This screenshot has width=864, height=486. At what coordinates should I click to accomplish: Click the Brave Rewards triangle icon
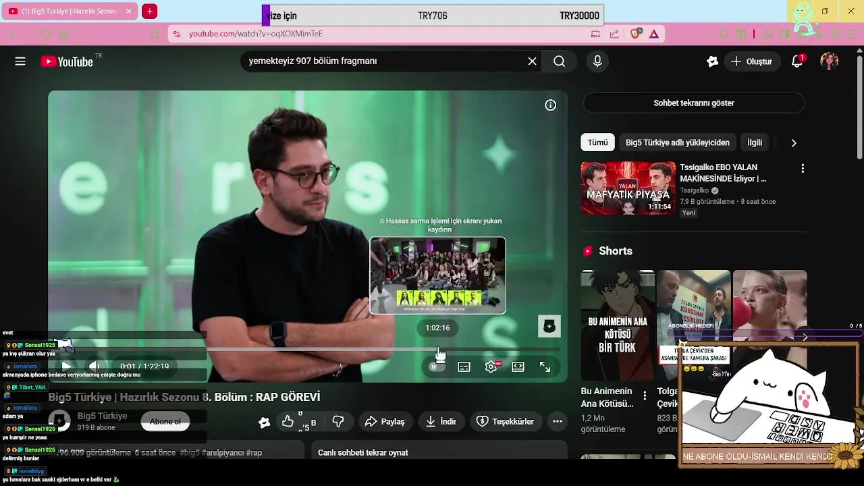click(653, 34)
